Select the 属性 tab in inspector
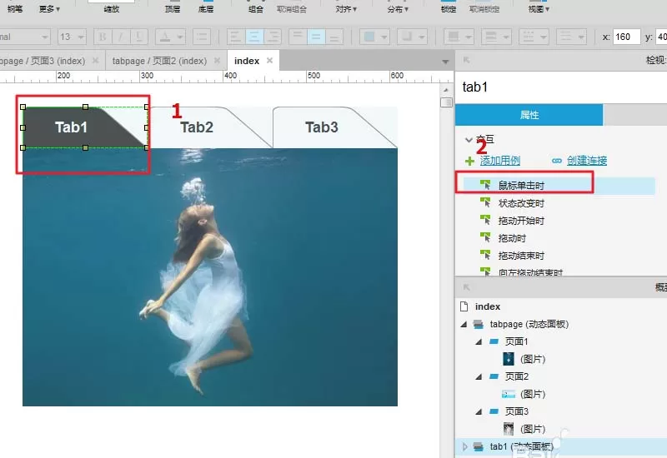 (529, 115)
